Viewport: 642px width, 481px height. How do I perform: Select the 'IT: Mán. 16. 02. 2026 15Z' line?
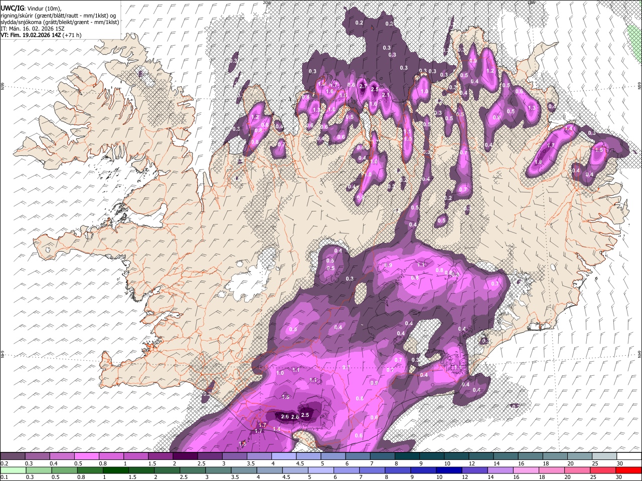34,29
